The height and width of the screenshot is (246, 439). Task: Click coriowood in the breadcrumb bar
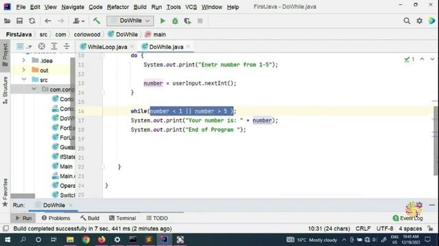click(x=87, y=35)
